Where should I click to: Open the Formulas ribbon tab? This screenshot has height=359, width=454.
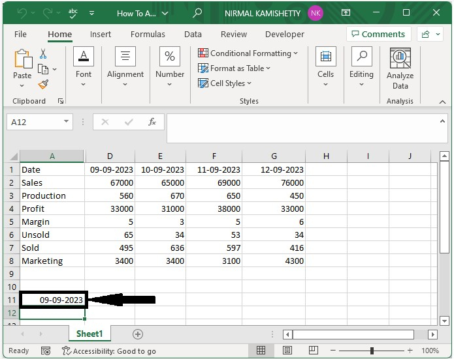[148, 34]
